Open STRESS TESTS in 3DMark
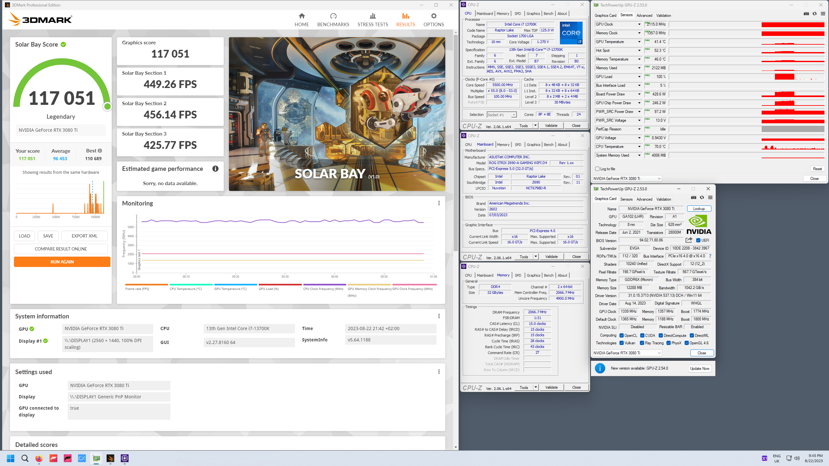The height and width of the screenshot is (466, 829). click(x=373, y=20)
